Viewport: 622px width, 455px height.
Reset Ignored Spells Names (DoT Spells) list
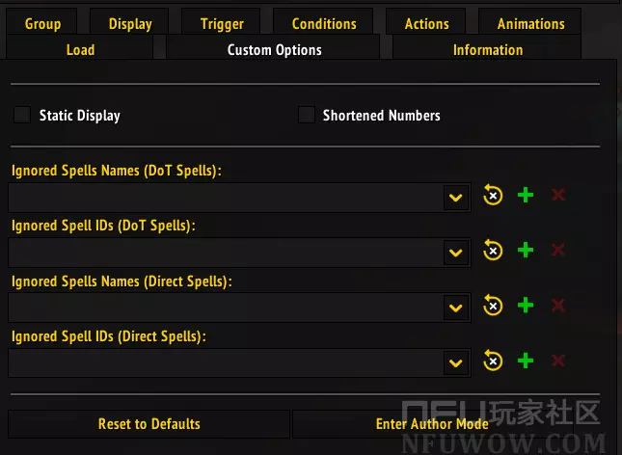(x=493, y=196)
